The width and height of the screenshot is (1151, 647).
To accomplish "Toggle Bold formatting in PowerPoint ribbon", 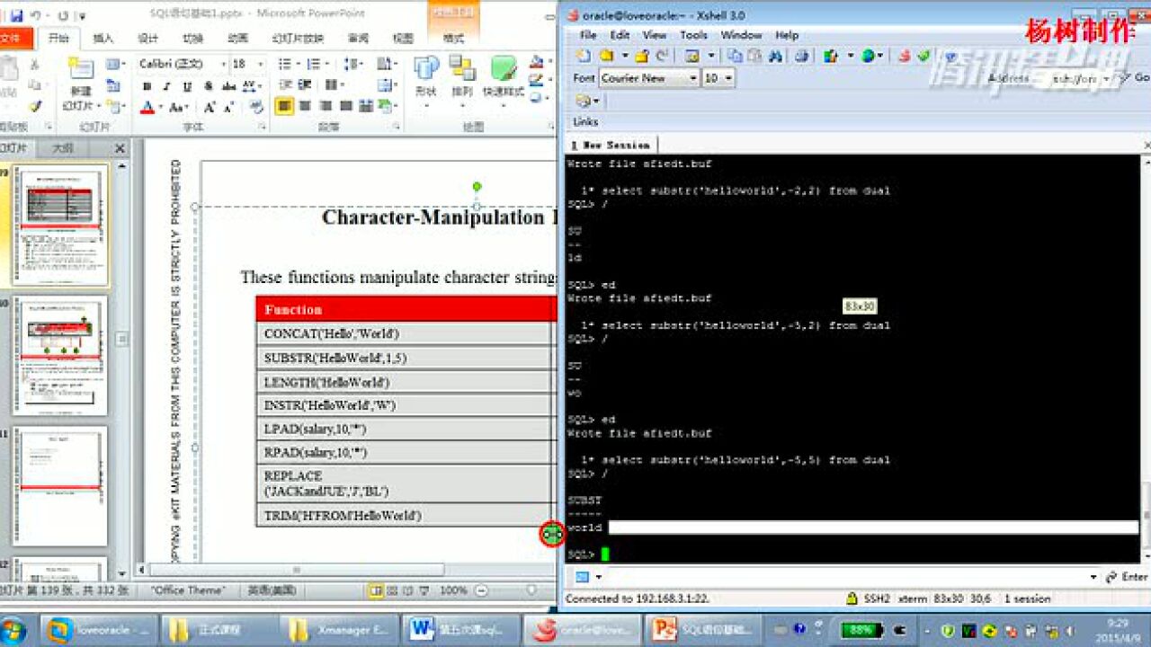I will pos(147,87).
